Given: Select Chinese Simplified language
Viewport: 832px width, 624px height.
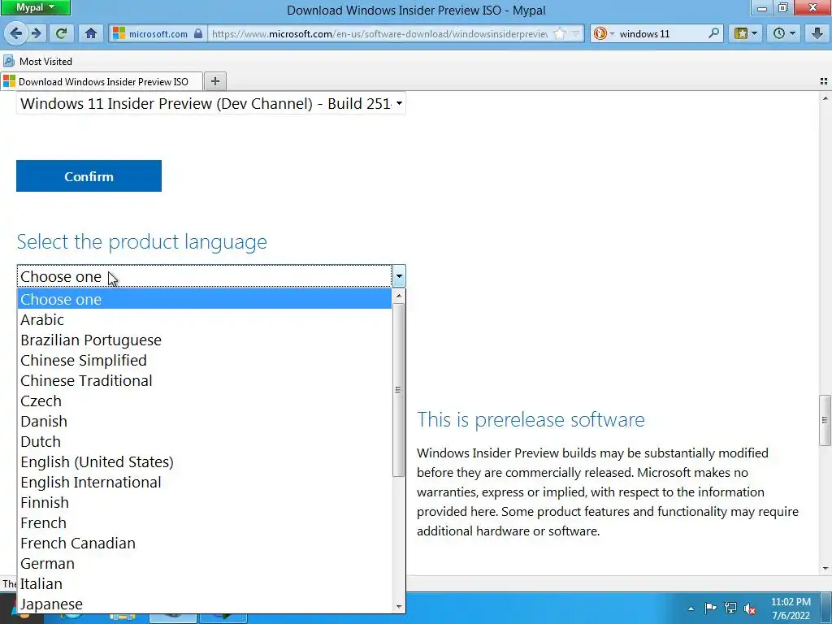Looking at the screenshot, I should (204, 360).
